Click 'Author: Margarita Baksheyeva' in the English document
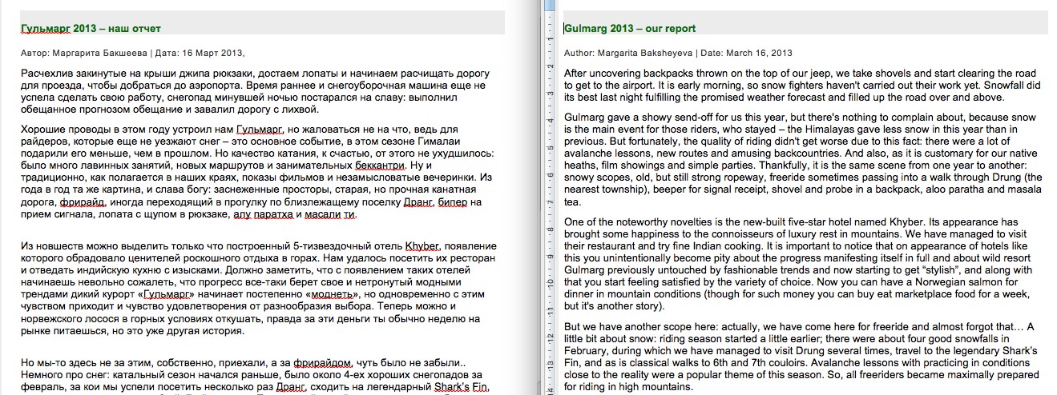This screenshot has width=1057, height=395. click(x=629, y=54)
